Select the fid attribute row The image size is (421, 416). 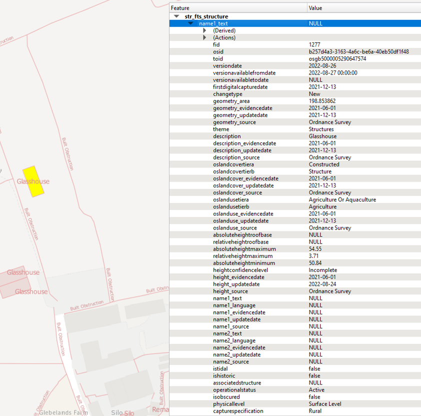(x=216, y=44)
